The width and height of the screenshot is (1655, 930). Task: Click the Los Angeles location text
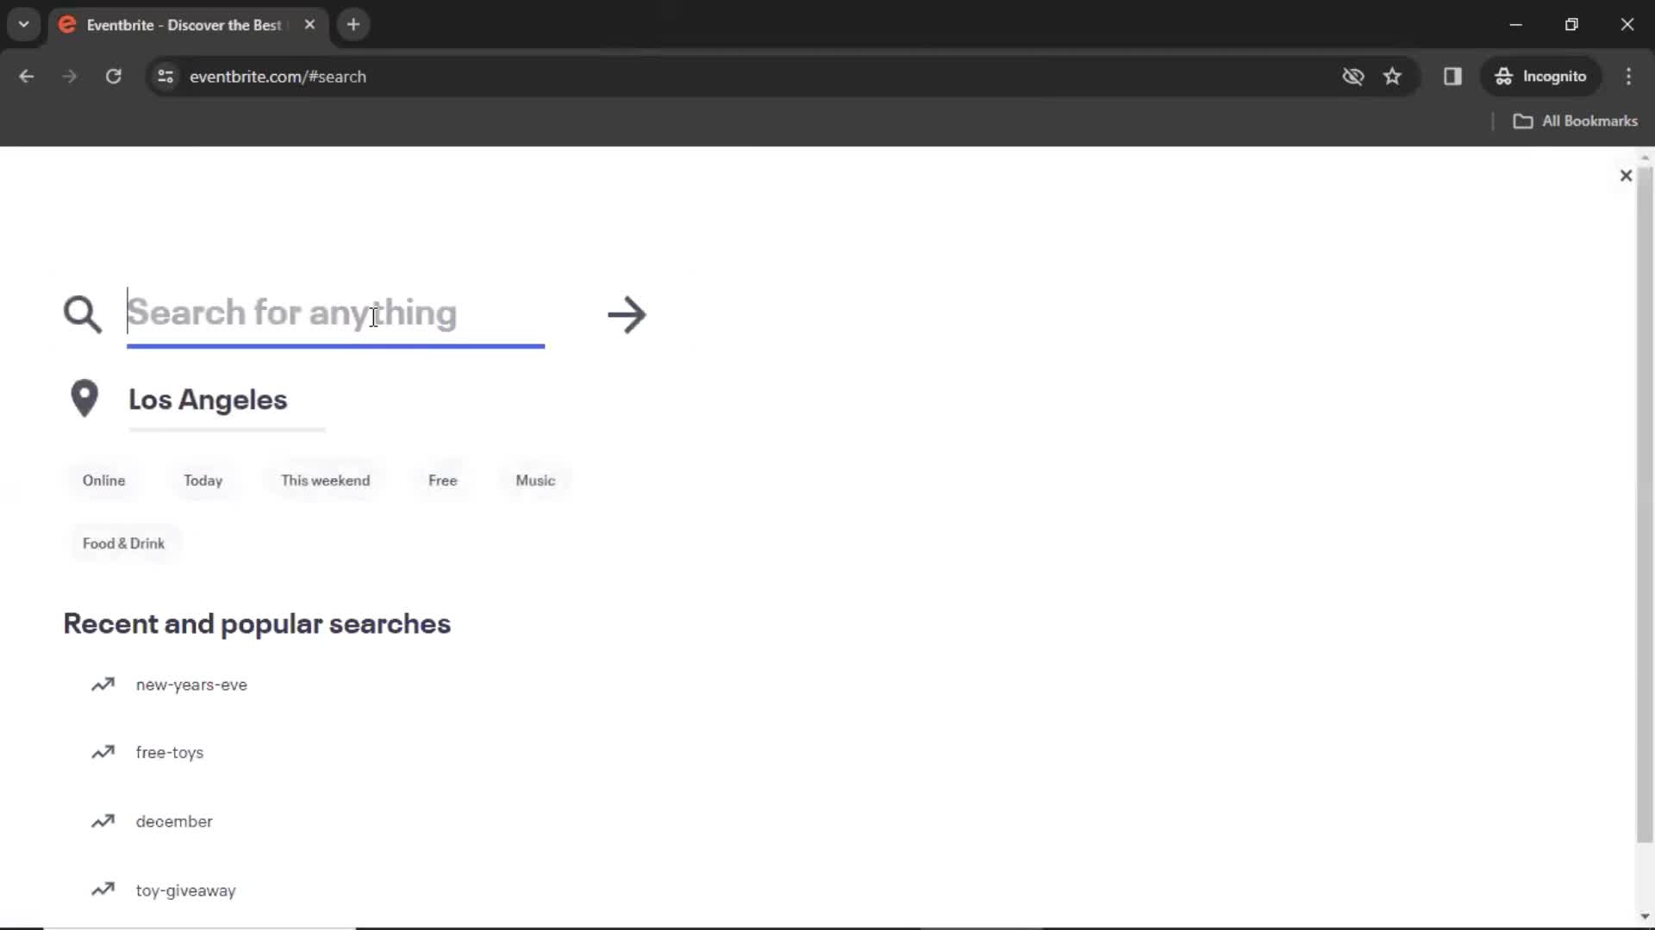point(208,399)
